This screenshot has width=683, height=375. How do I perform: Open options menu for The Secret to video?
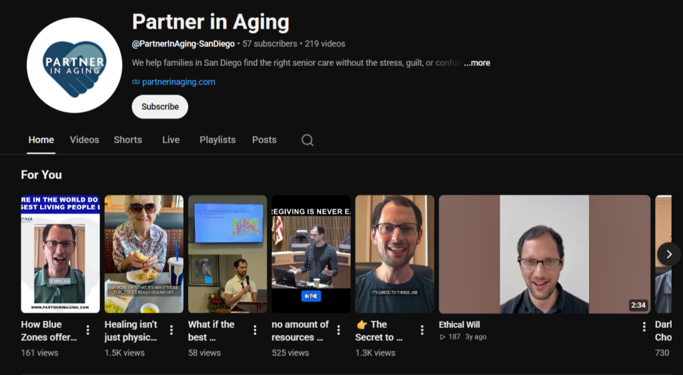pyautogui.click(x=422, y=330)
